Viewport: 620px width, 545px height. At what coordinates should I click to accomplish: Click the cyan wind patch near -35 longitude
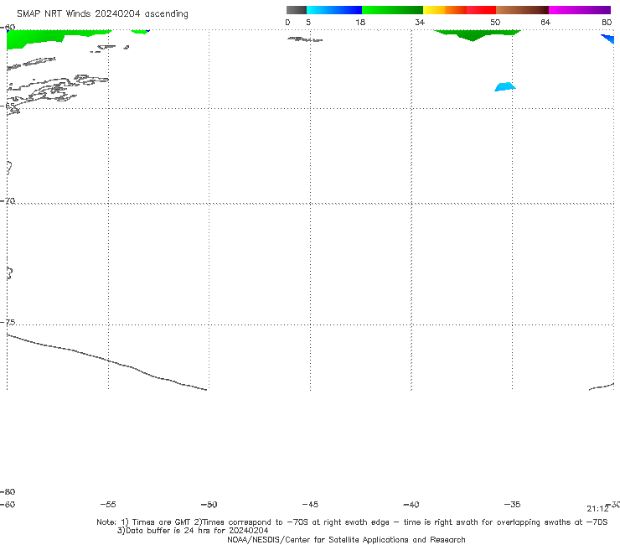505,86
